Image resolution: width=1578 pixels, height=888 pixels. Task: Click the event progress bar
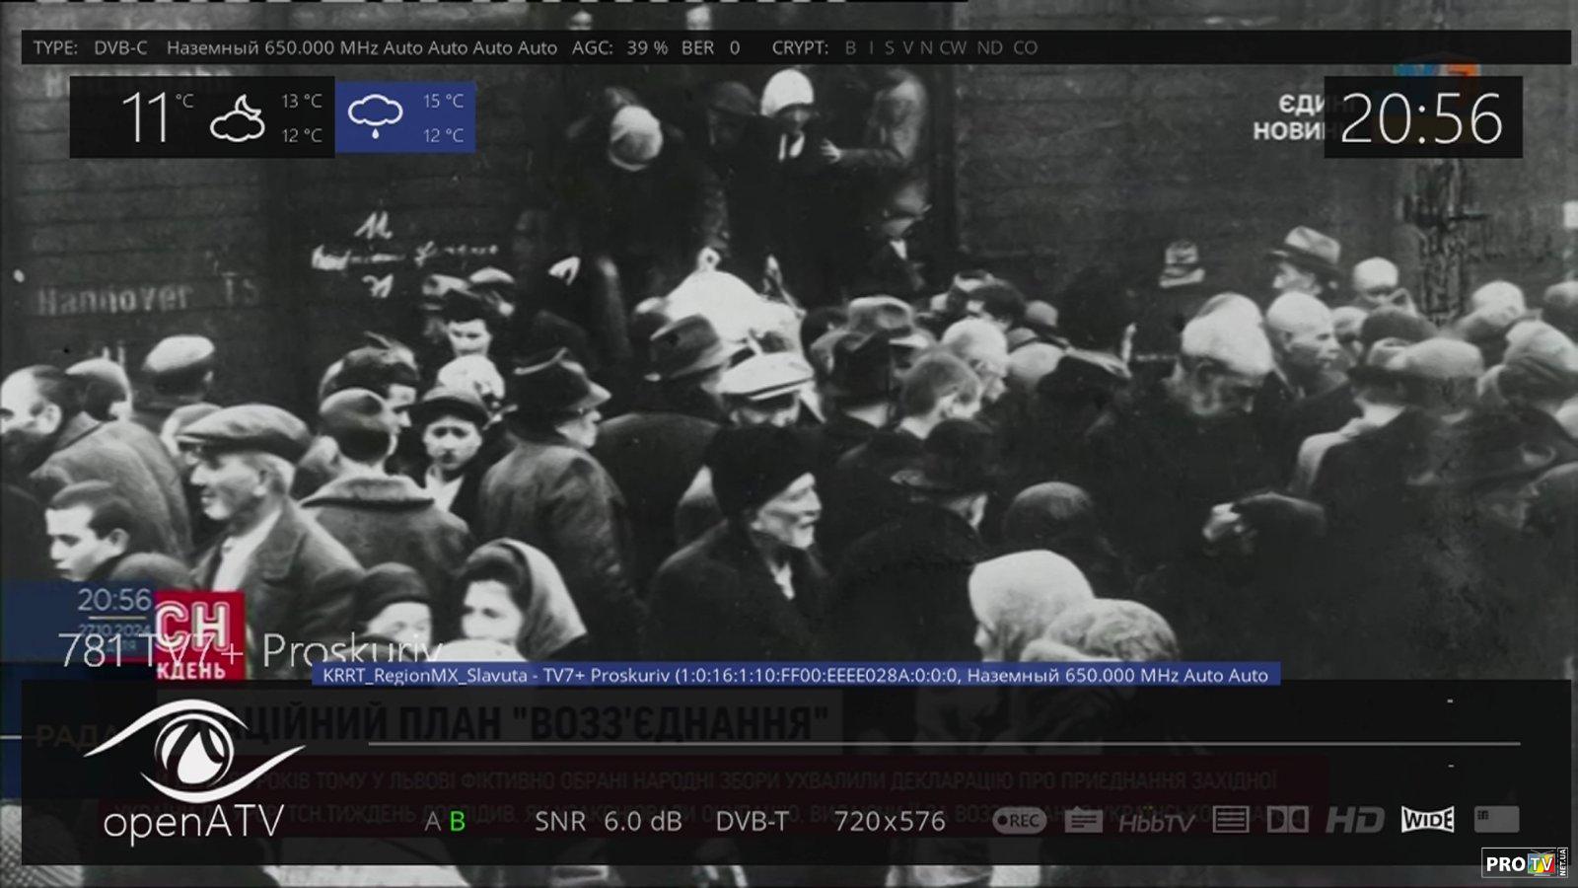click(x=943, y=743)
